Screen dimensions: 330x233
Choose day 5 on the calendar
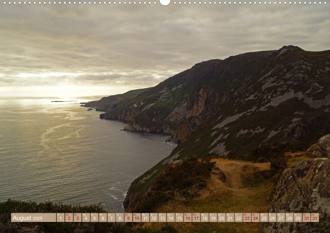[x=94, y=217]
